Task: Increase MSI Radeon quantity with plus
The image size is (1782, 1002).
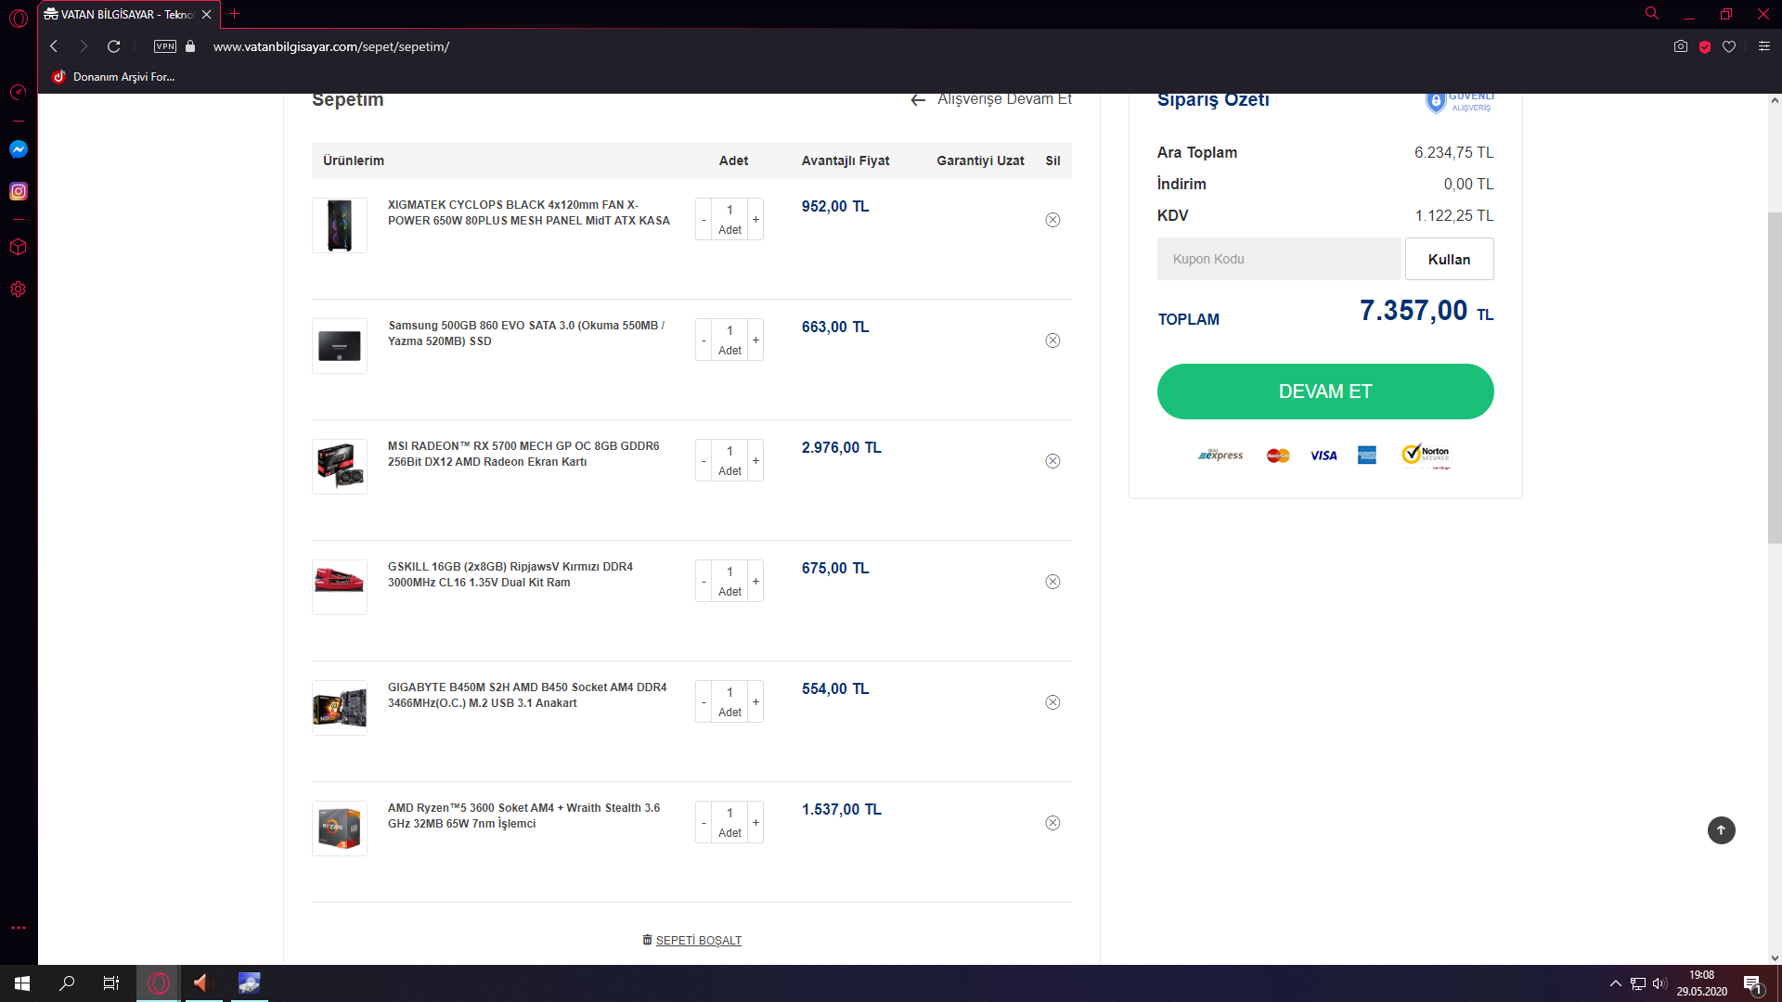Action: [755, 461]
